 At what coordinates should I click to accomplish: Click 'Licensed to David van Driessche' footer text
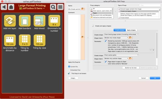click(x=32, y=97)
